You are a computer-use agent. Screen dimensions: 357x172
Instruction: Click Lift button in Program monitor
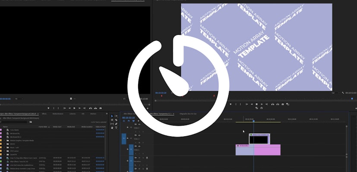(272, 104)
